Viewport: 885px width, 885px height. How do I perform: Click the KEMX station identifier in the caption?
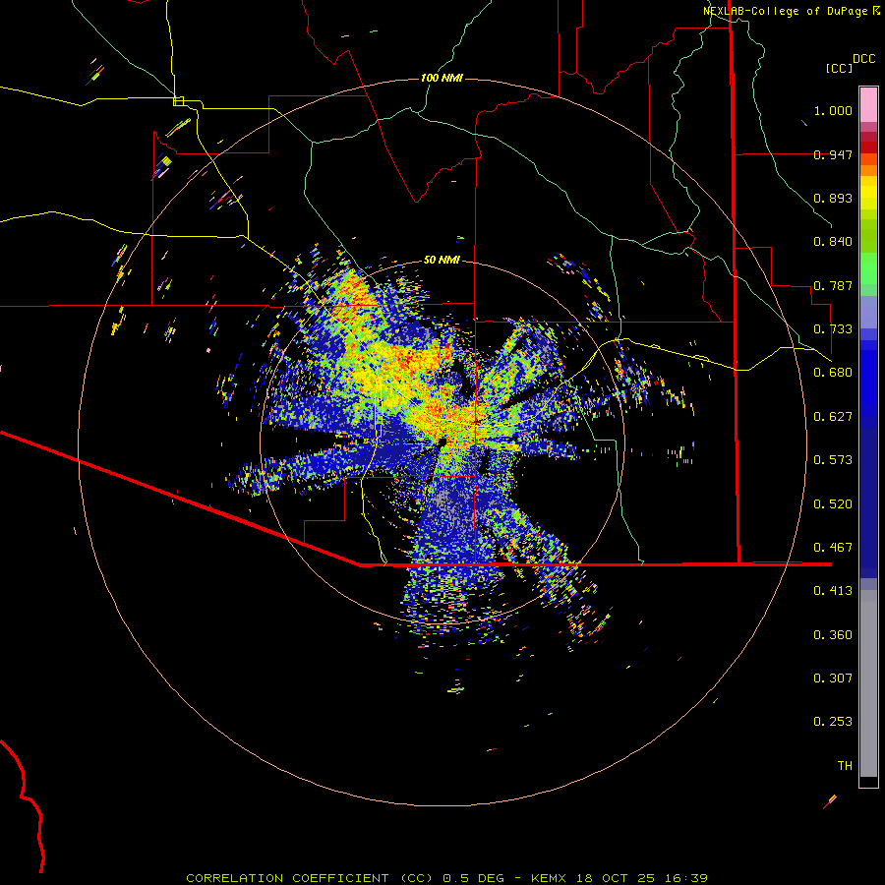pyautogui.click(x=551, y=878)
